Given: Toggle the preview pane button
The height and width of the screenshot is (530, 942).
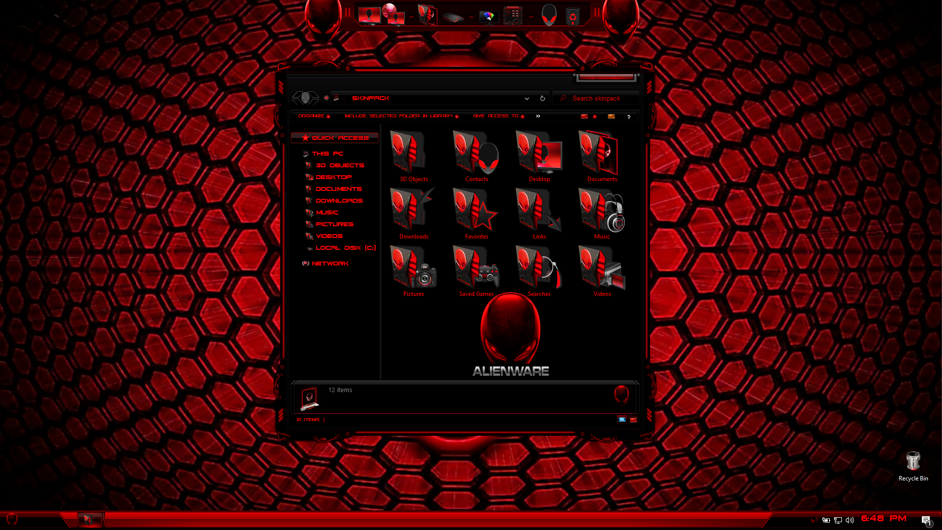Looking at the screenshot, I should [x=611, y=116].
